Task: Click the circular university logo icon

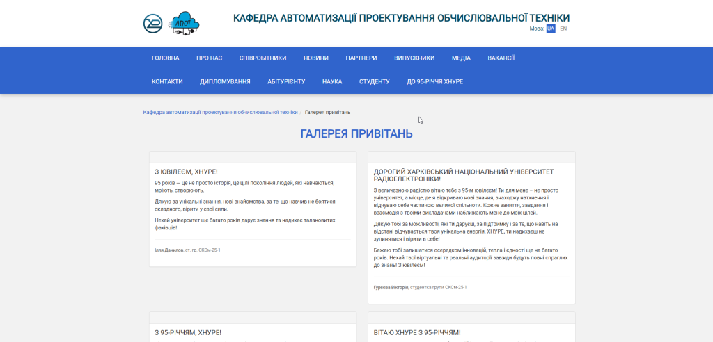Action: pos(152,24)
